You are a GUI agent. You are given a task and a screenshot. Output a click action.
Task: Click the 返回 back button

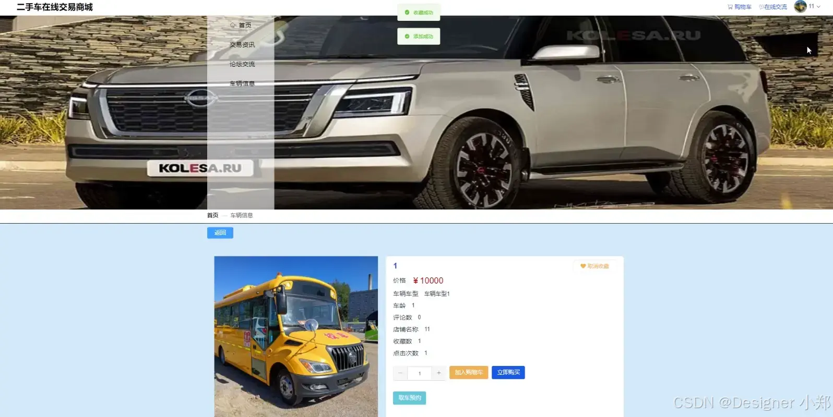pos(220,233)
